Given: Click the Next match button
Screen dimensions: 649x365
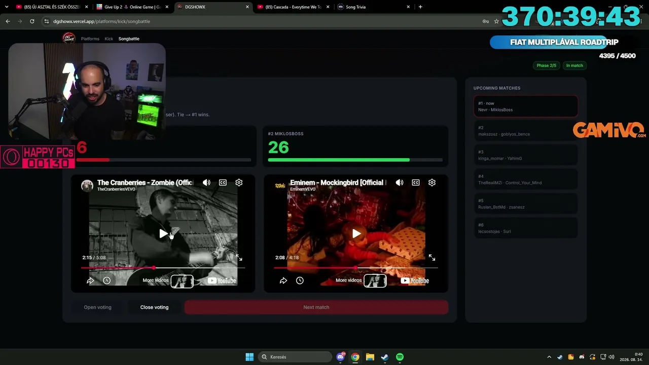Looking at the screenshot, I should [x=316, y=307].
